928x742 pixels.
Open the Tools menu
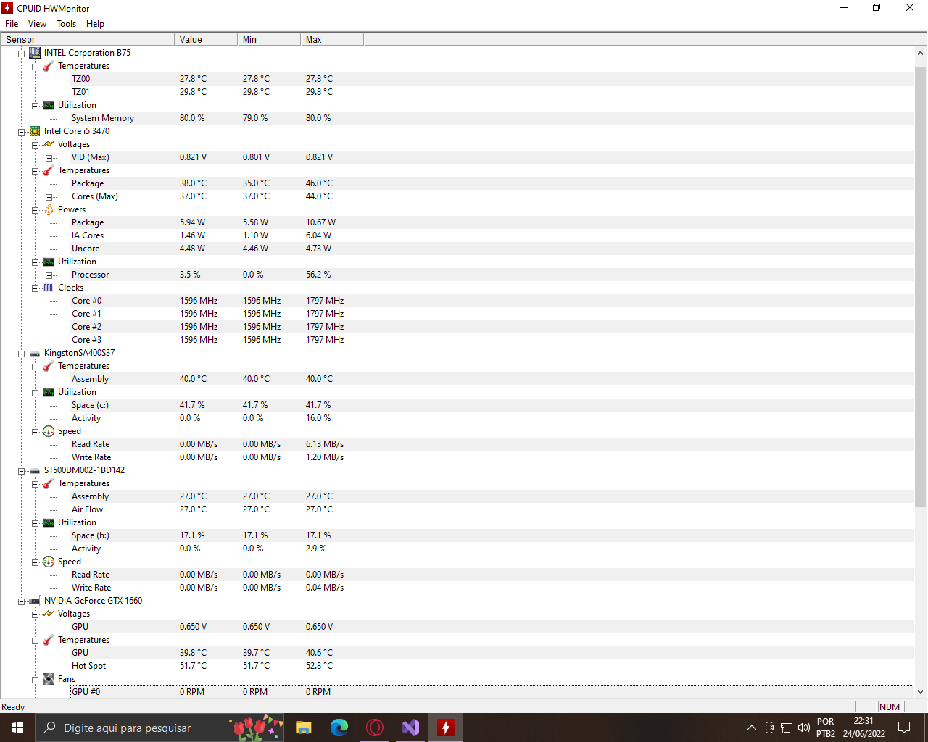[x=66, y=24]
